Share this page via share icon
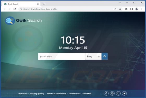 (115, 9)
